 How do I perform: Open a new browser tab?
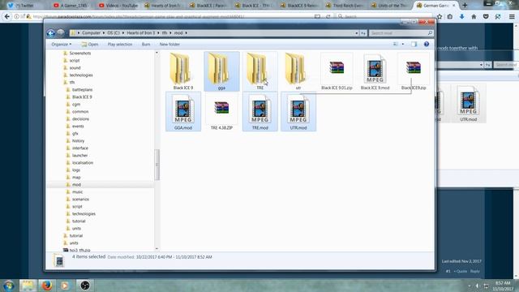tap(465, 6)
